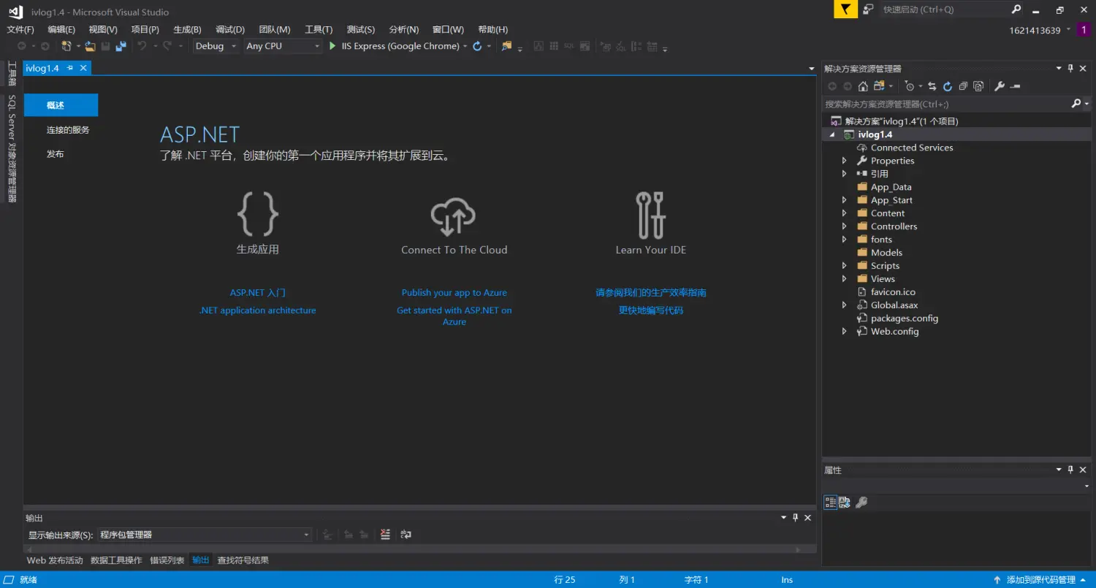This screenshot has width=1096, height=588.
Task: Open Publish your app to Azure link
Action: (454, 293)
